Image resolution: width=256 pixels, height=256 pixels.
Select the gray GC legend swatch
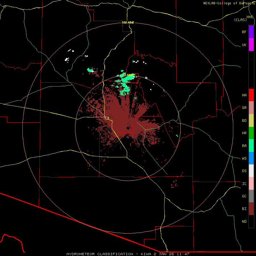(x=251, y=196)
